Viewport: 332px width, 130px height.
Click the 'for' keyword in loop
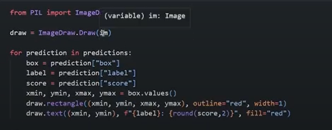click(x=16, y=53)
